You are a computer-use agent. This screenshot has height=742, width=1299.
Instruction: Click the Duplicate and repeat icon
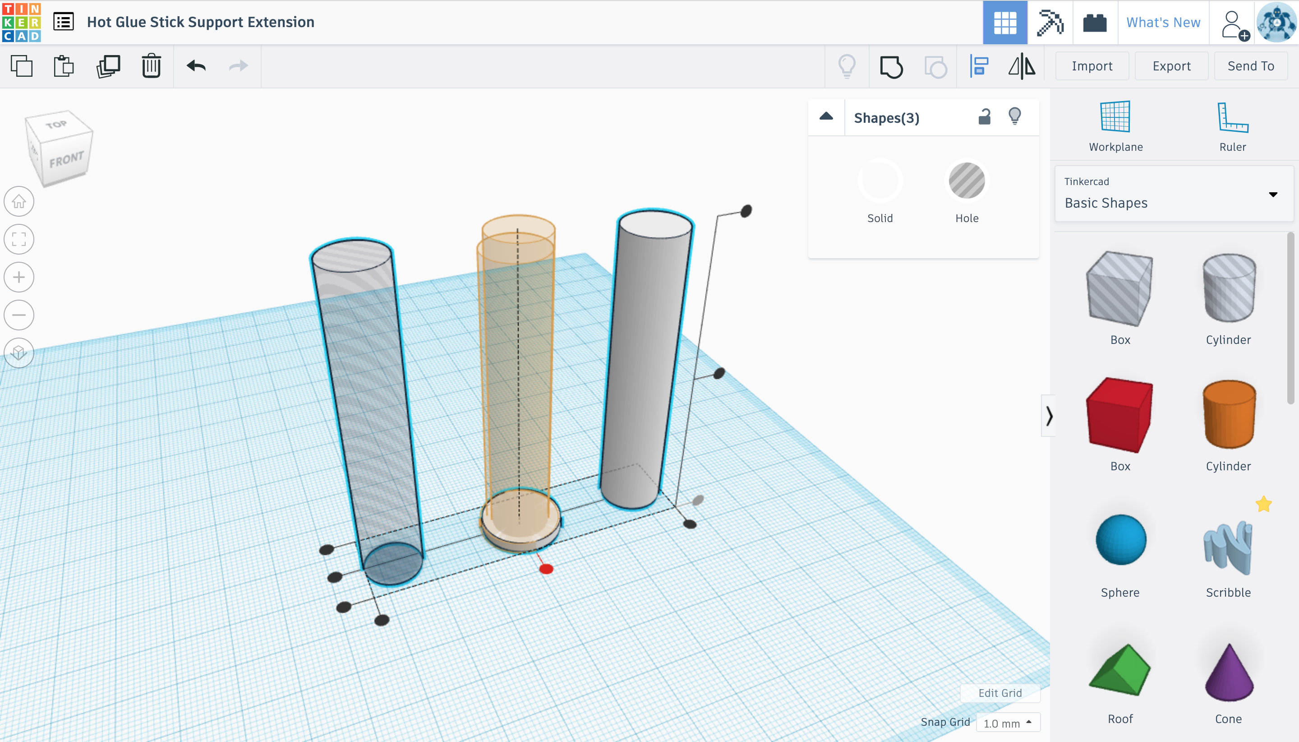click(x=108, y=66)
